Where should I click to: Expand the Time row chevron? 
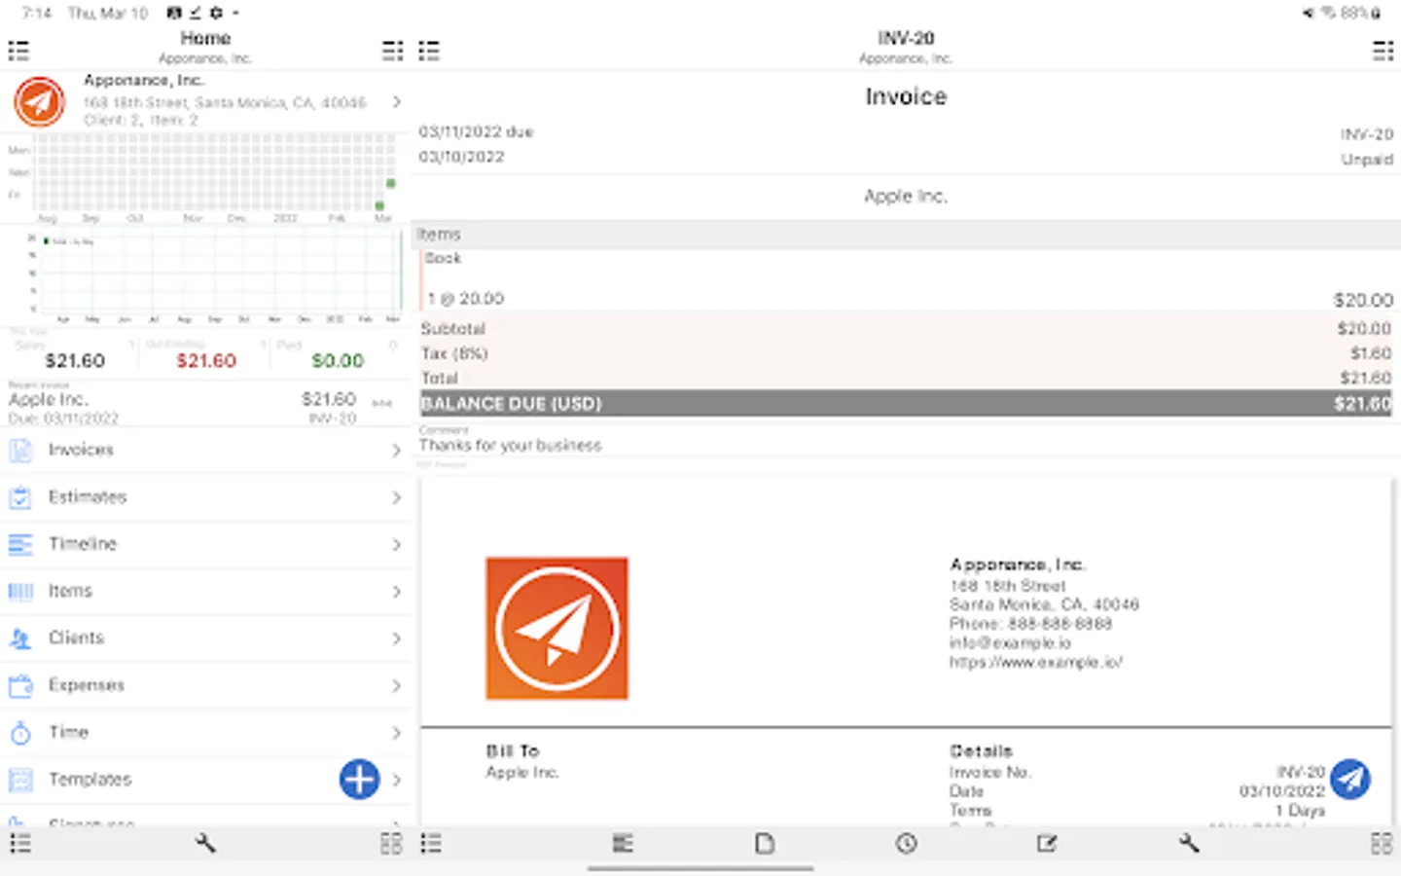pos(396,732)
